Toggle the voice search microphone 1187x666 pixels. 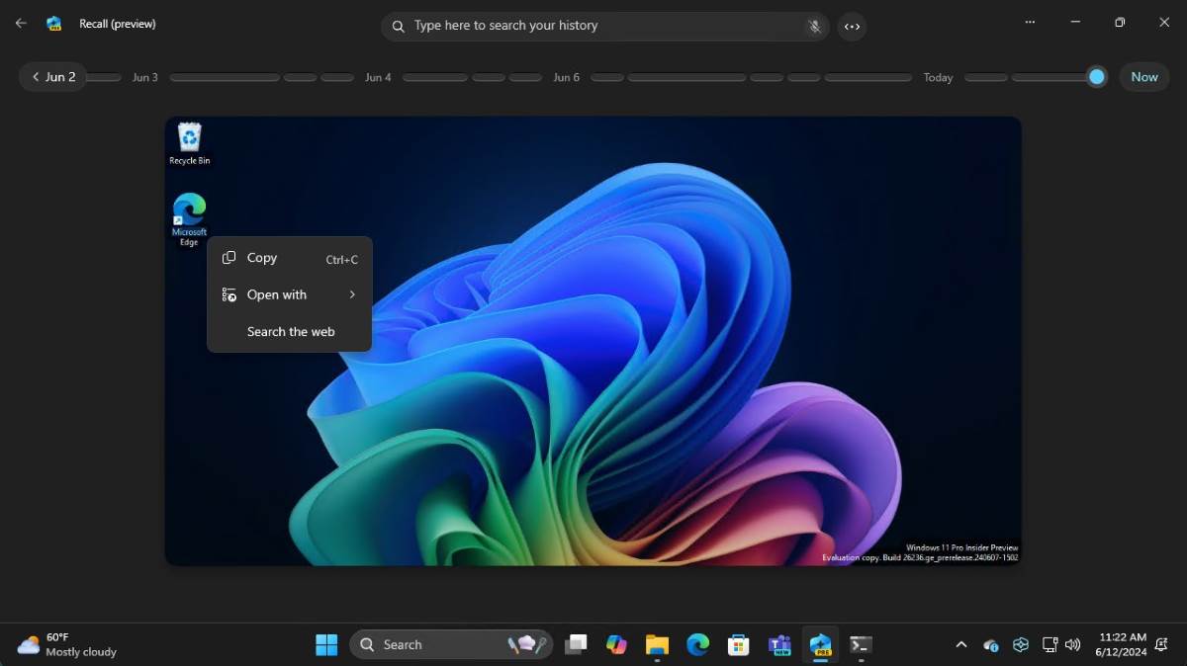tap(813, 27)
